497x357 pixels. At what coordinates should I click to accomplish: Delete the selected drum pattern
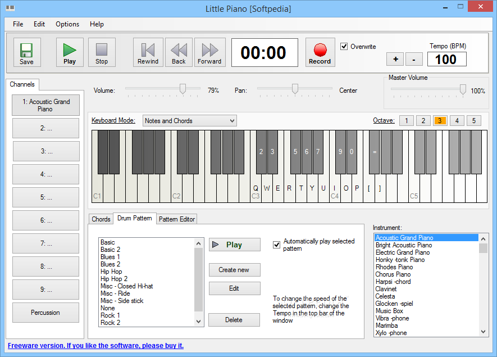coord(234,320)
